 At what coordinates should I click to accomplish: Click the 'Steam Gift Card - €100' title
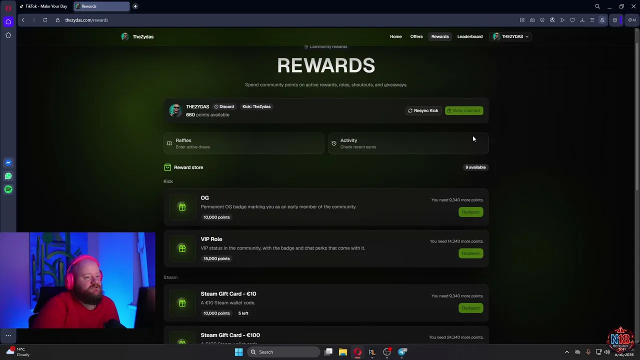tap(230, 335)
